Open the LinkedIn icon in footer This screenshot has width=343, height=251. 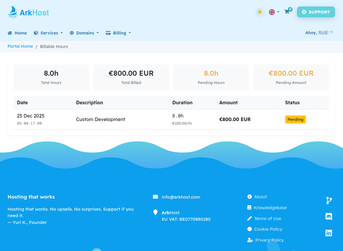[329, 233]
